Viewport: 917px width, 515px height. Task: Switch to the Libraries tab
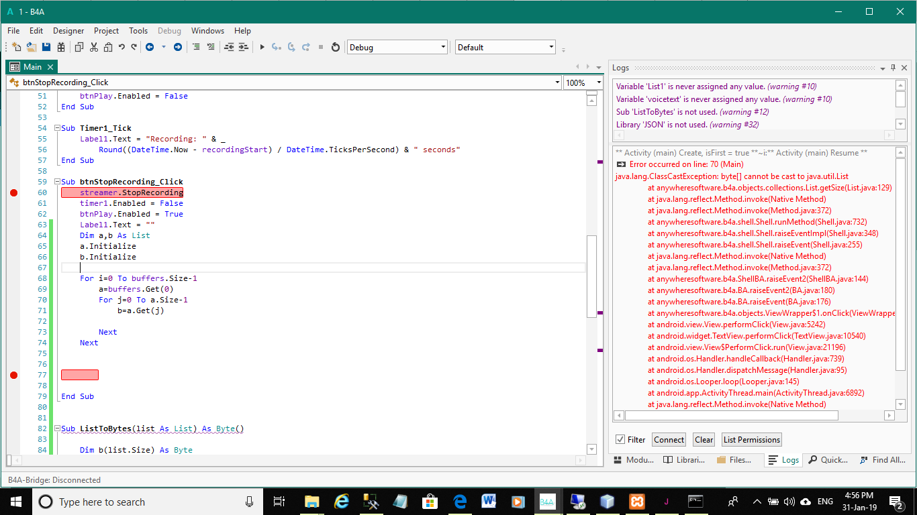click(684, 460)
